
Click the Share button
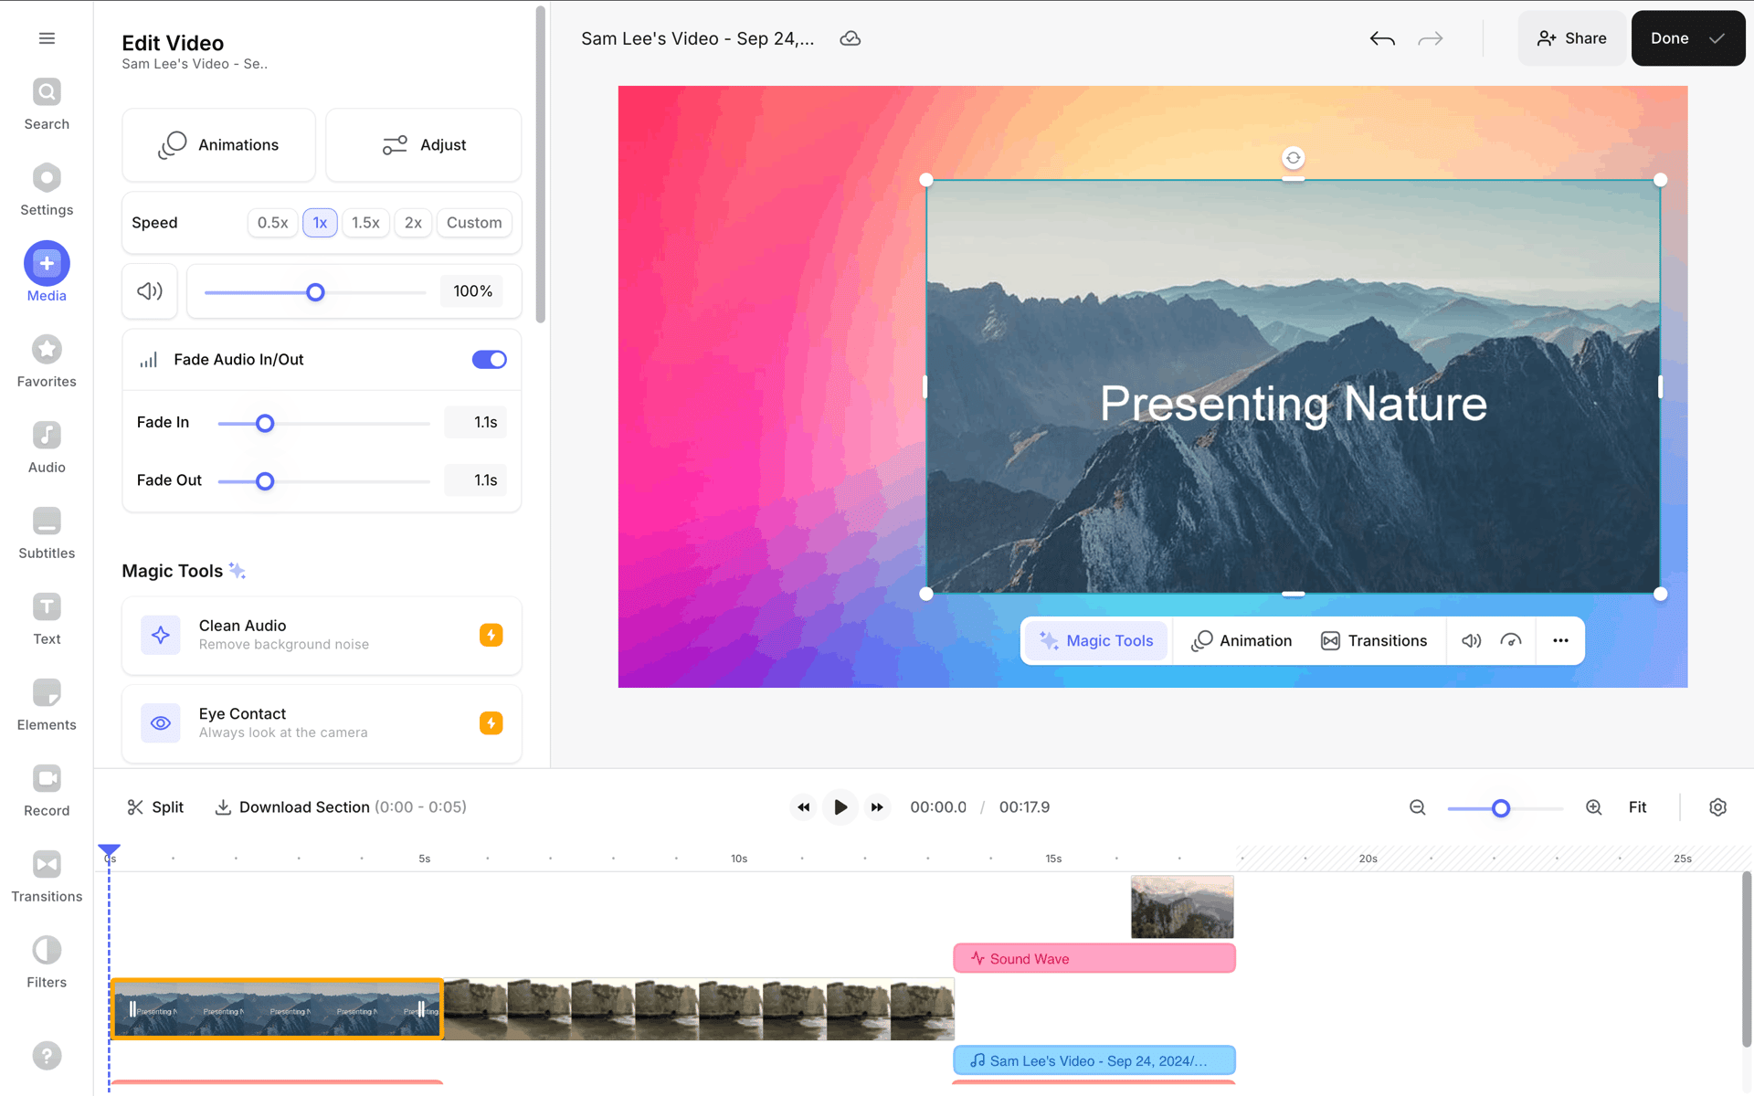[x=1572, y=38]
